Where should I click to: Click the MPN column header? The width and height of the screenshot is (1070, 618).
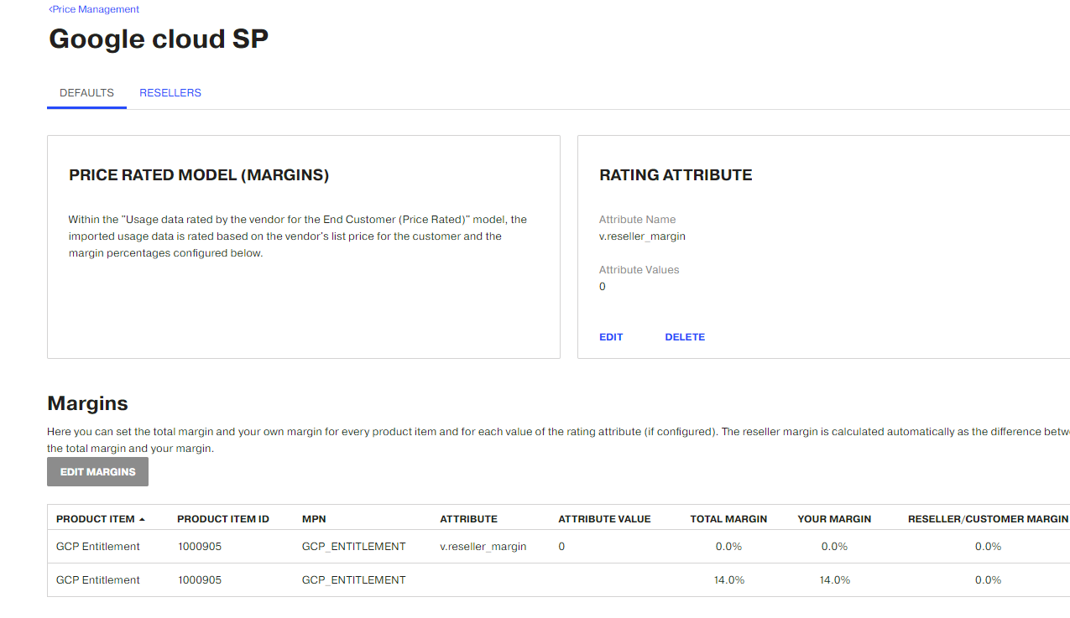tap(314, 519)
